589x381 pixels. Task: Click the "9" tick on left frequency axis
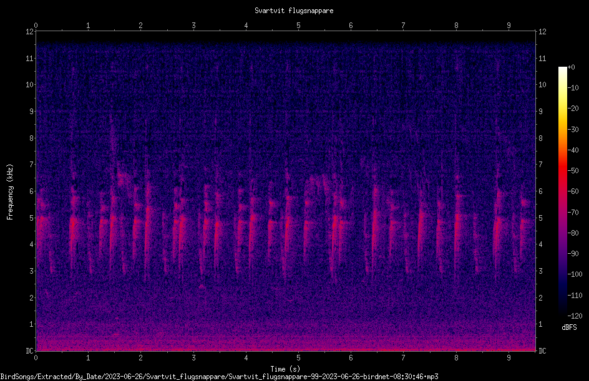point(31,112)
